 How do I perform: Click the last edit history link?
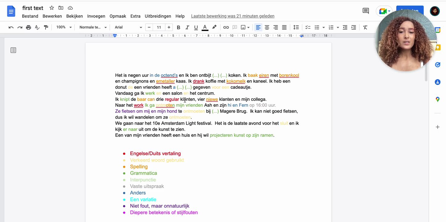coord(232,16)
